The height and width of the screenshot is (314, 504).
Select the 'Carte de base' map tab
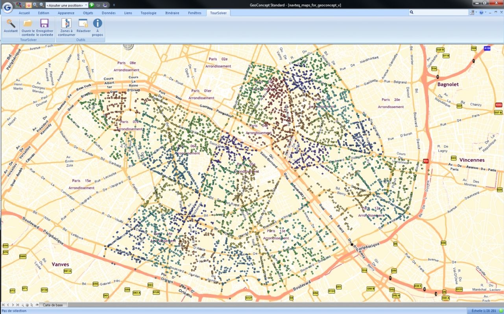point(53,305)
